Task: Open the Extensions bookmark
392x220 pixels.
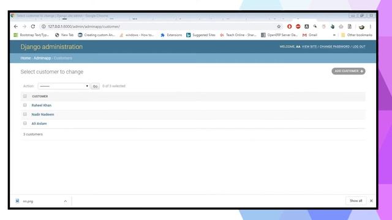Action: [171, 35]
